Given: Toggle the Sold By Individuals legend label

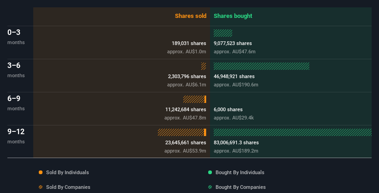Looking at the screenshot, I should click(x=67, y=172).
